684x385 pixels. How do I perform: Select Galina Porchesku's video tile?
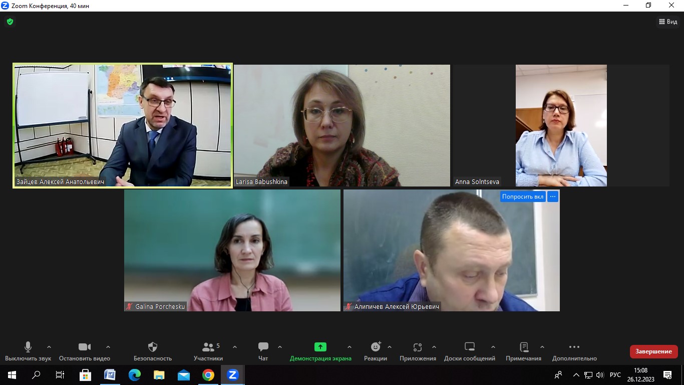pyautogui.click(x=232, y=250)
